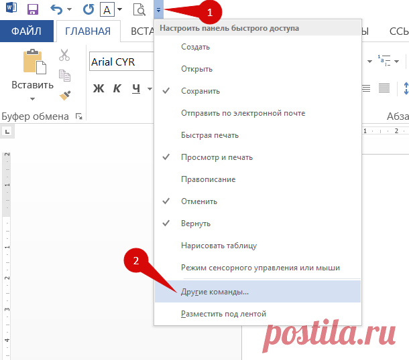This screenshot has height=360, width=409.
Task: Click the boxed letter A icon
Action: click(107, 10)
